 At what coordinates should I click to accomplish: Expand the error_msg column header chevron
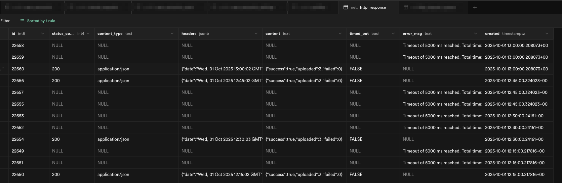(x=476, y=34)
